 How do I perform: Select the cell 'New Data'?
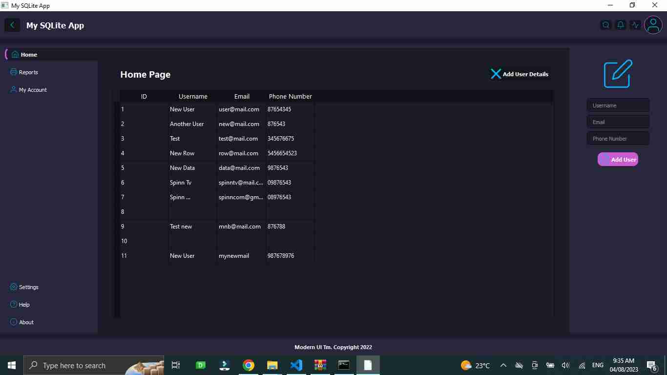point(193,168)
